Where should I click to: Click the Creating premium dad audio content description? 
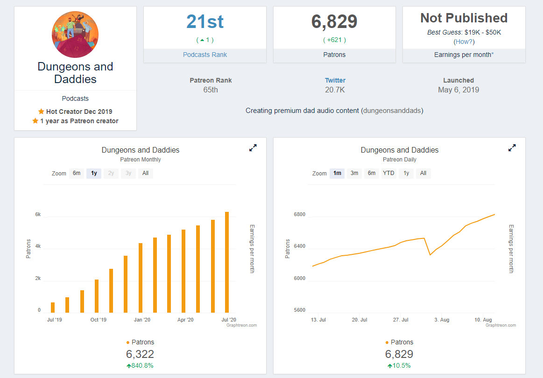click(302, 111)
